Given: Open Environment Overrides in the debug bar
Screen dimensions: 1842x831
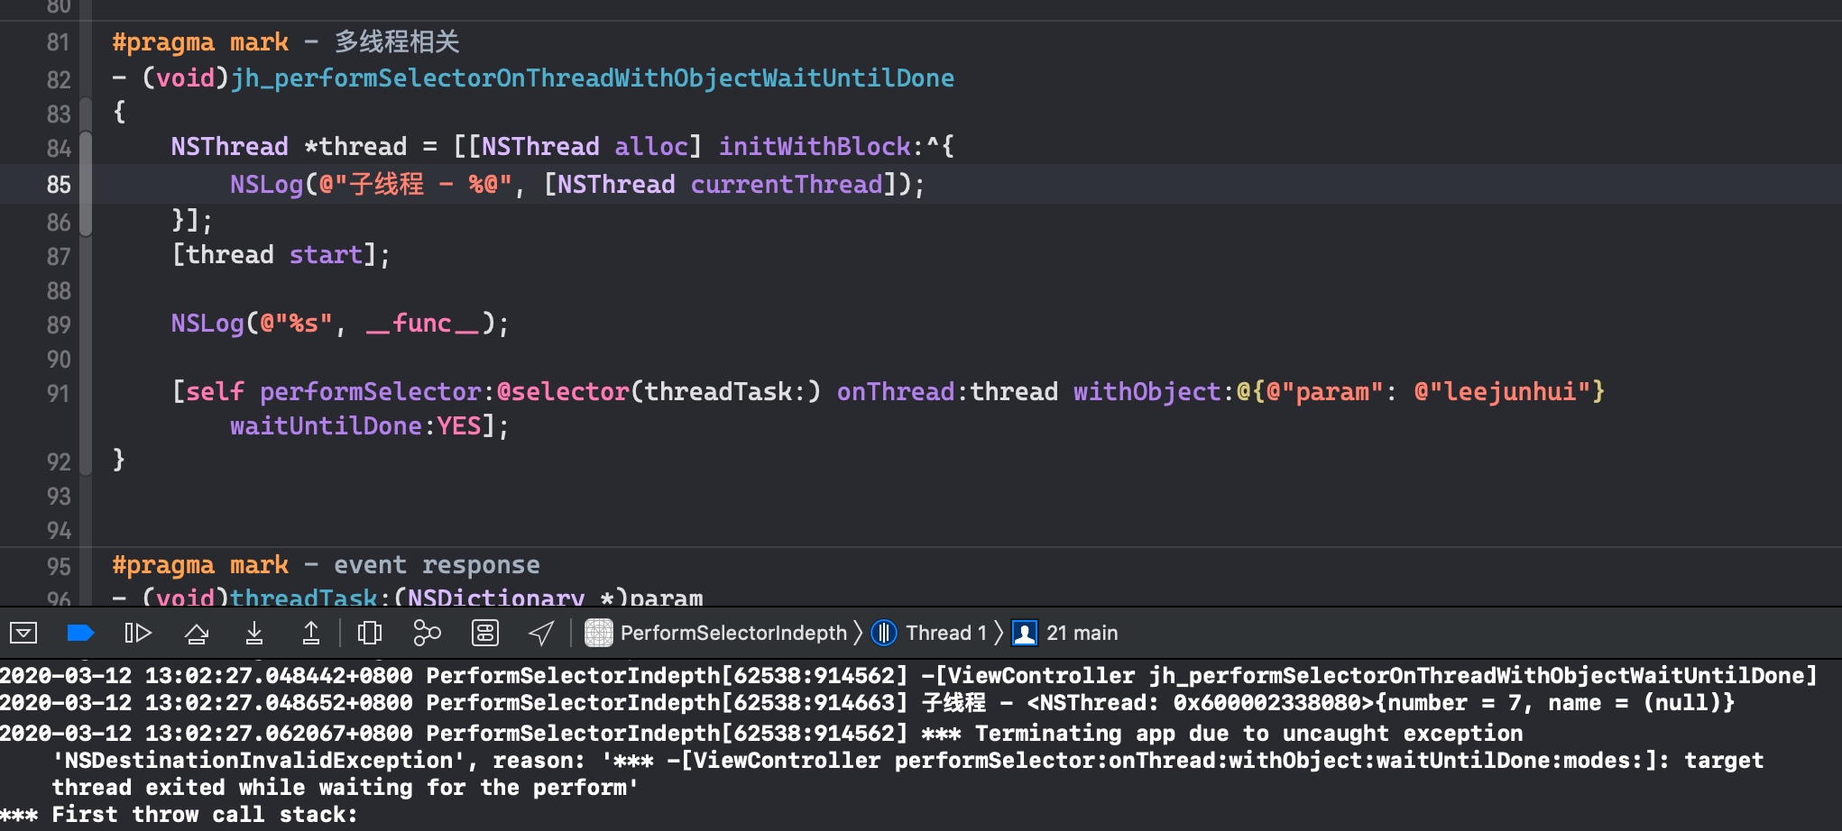Looking at the screenshot, I should (485, 633).
